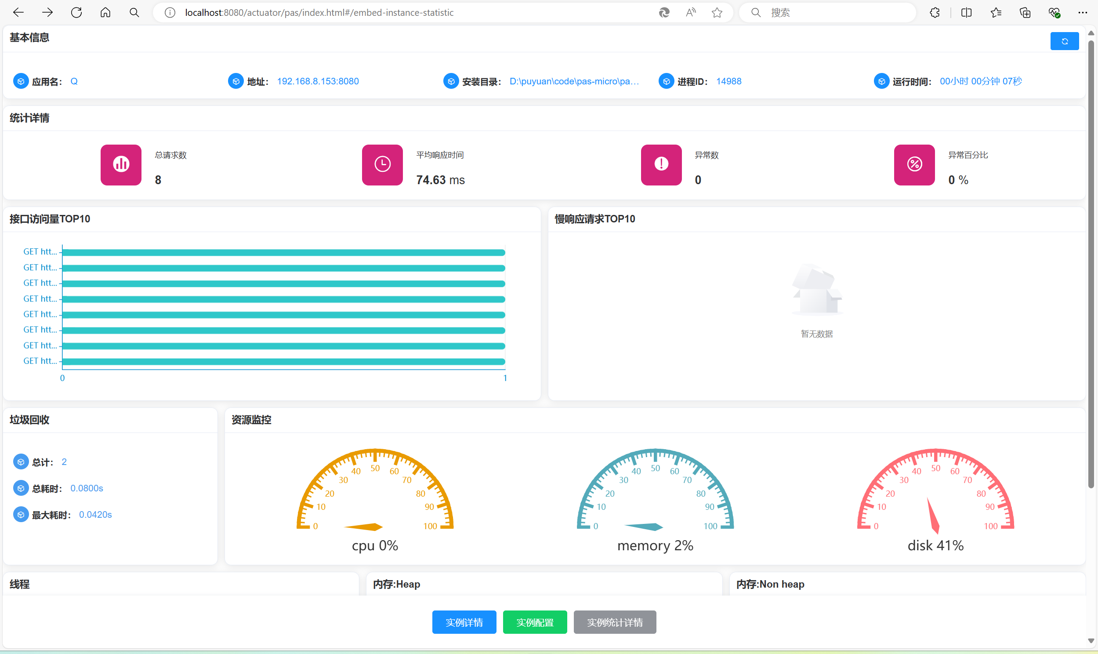Viewport: 1098px width, 654px height.
Task: Open the favorites list panel
Action: click(x=996, y=12)
